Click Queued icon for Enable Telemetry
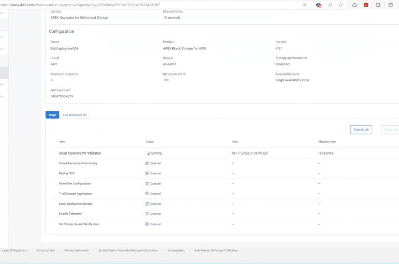This screenshot has height=264, width=399. pyautogui.click(x=147, y=214)
